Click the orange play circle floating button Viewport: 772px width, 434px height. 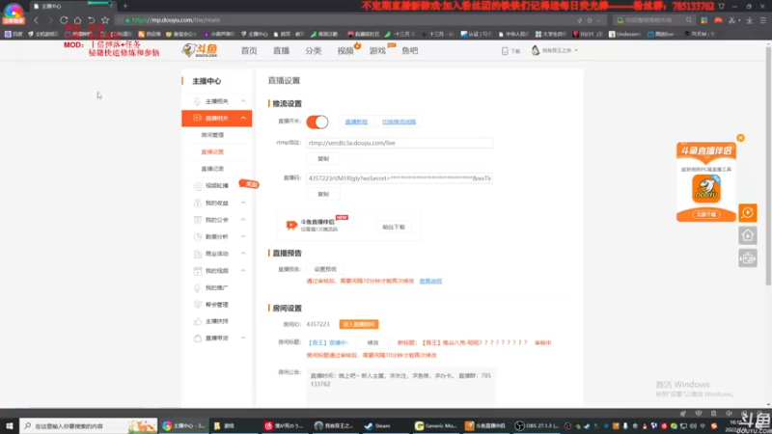pos(747,212)
